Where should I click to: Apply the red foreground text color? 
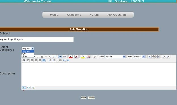[70, 57]
